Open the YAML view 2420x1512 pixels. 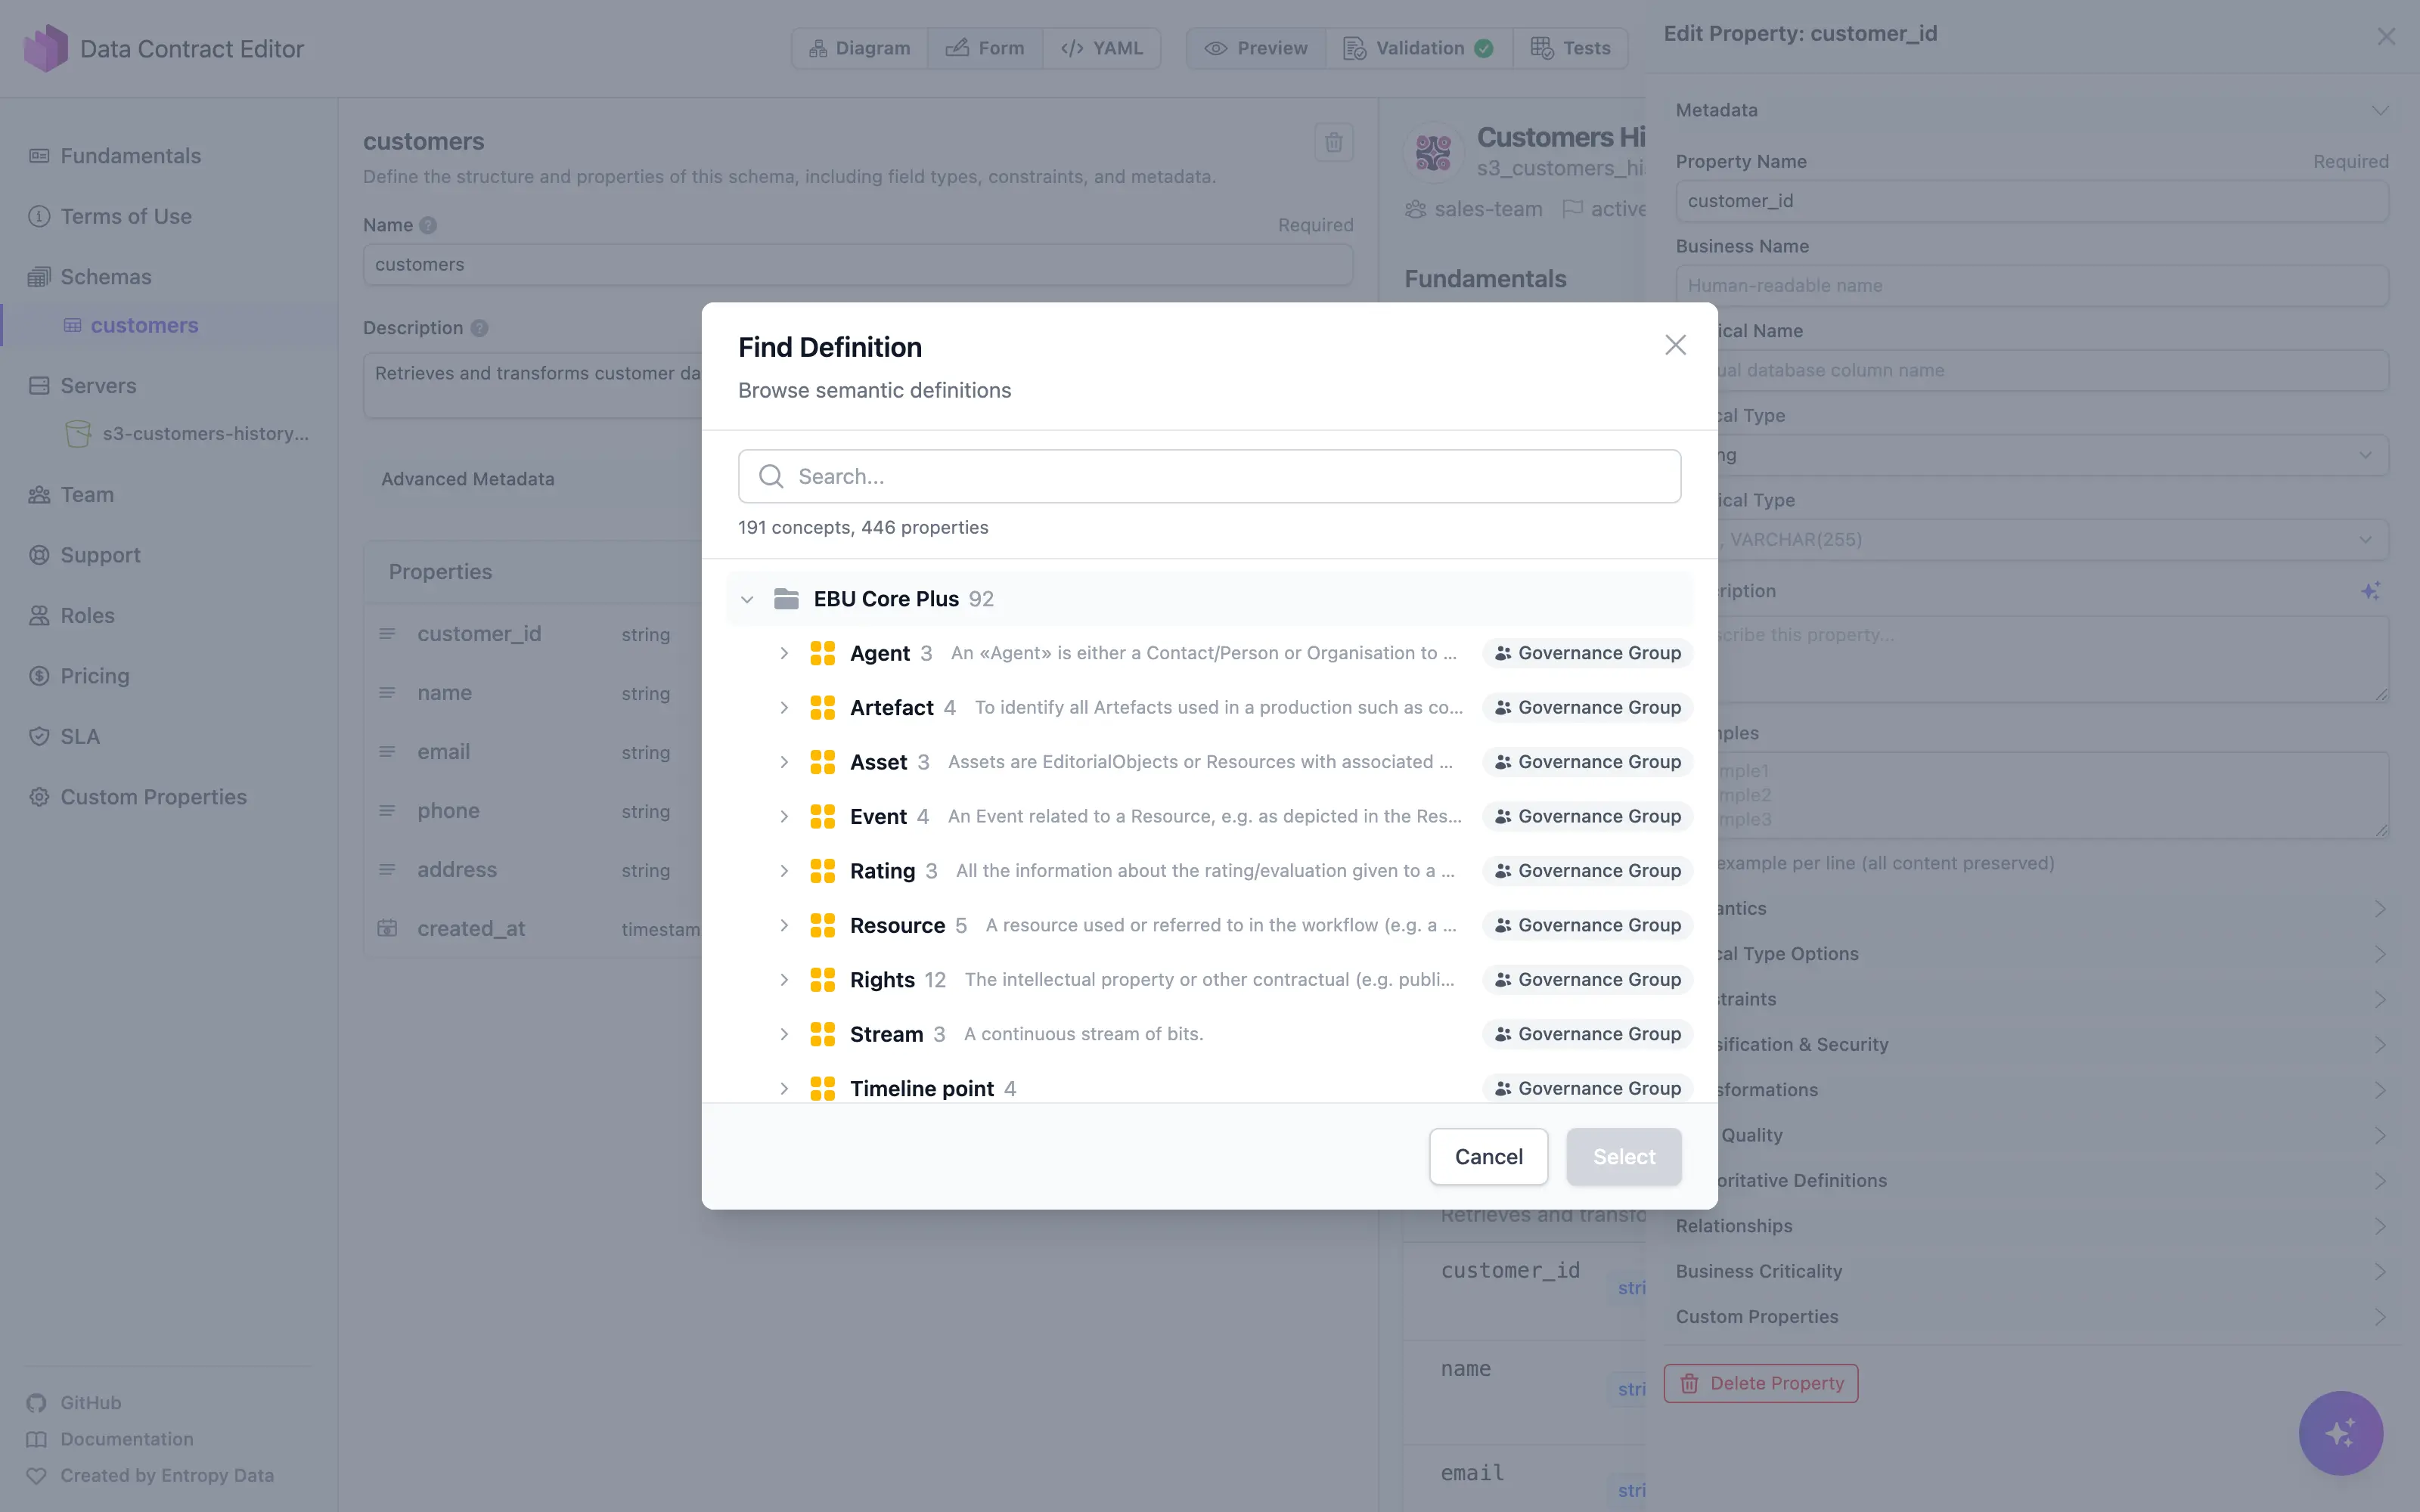pyautogui.click(x=1101, y=47)
